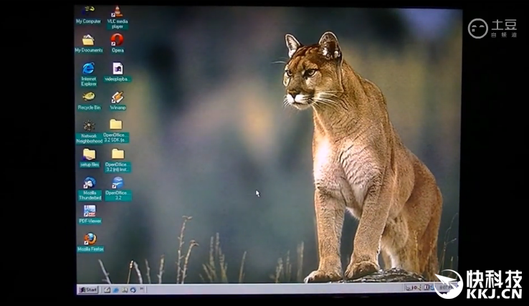529x306 pixels.
Task: Launch the Opera browser shortcut
Action: [x=118, y=40]
